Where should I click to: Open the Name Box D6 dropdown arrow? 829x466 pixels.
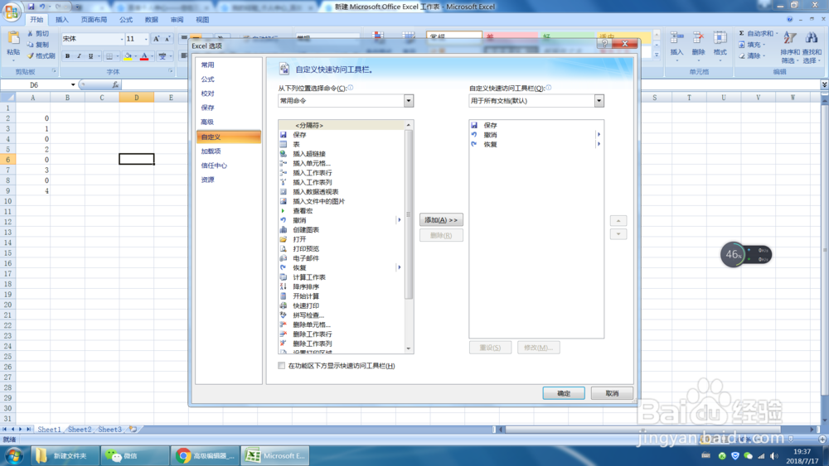[73, 85]
